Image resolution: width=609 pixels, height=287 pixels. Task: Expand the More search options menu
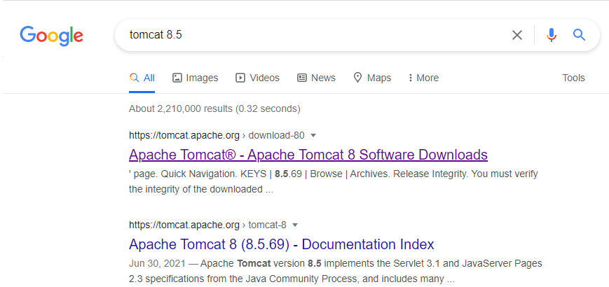click(x=423, y=78)
